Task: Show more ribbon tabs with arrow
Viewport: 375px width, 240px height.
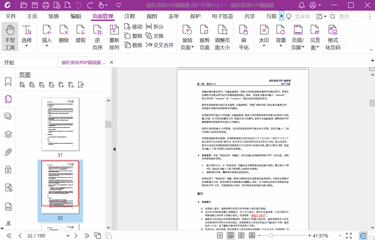Action: click(x=282, y=16)
